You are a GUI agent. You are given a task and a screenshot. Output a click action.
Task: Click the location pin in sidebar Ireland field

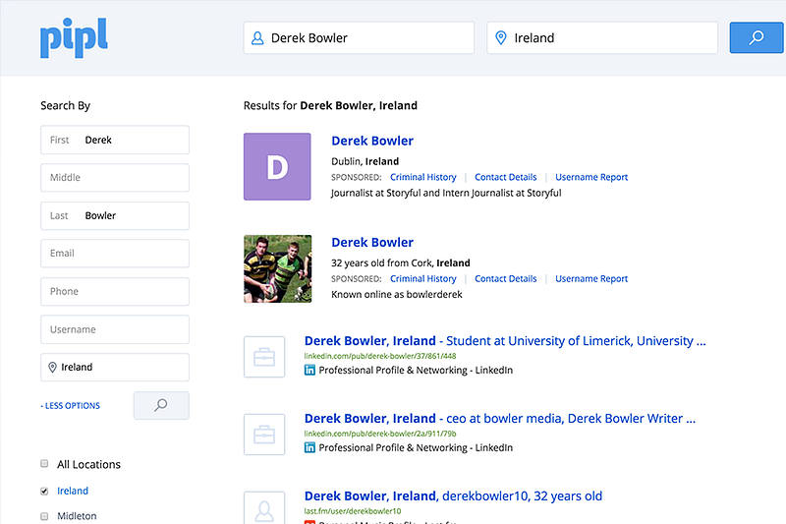52,367
